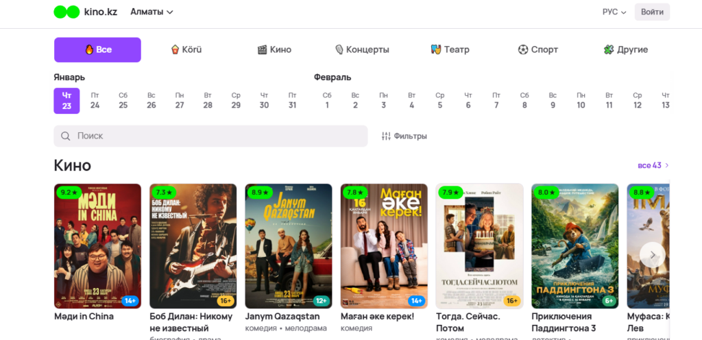Image resolution: width=702 pixels, height=340 pixels.
Task: Select Wednesday 29 January date
Action: point(236,101)
